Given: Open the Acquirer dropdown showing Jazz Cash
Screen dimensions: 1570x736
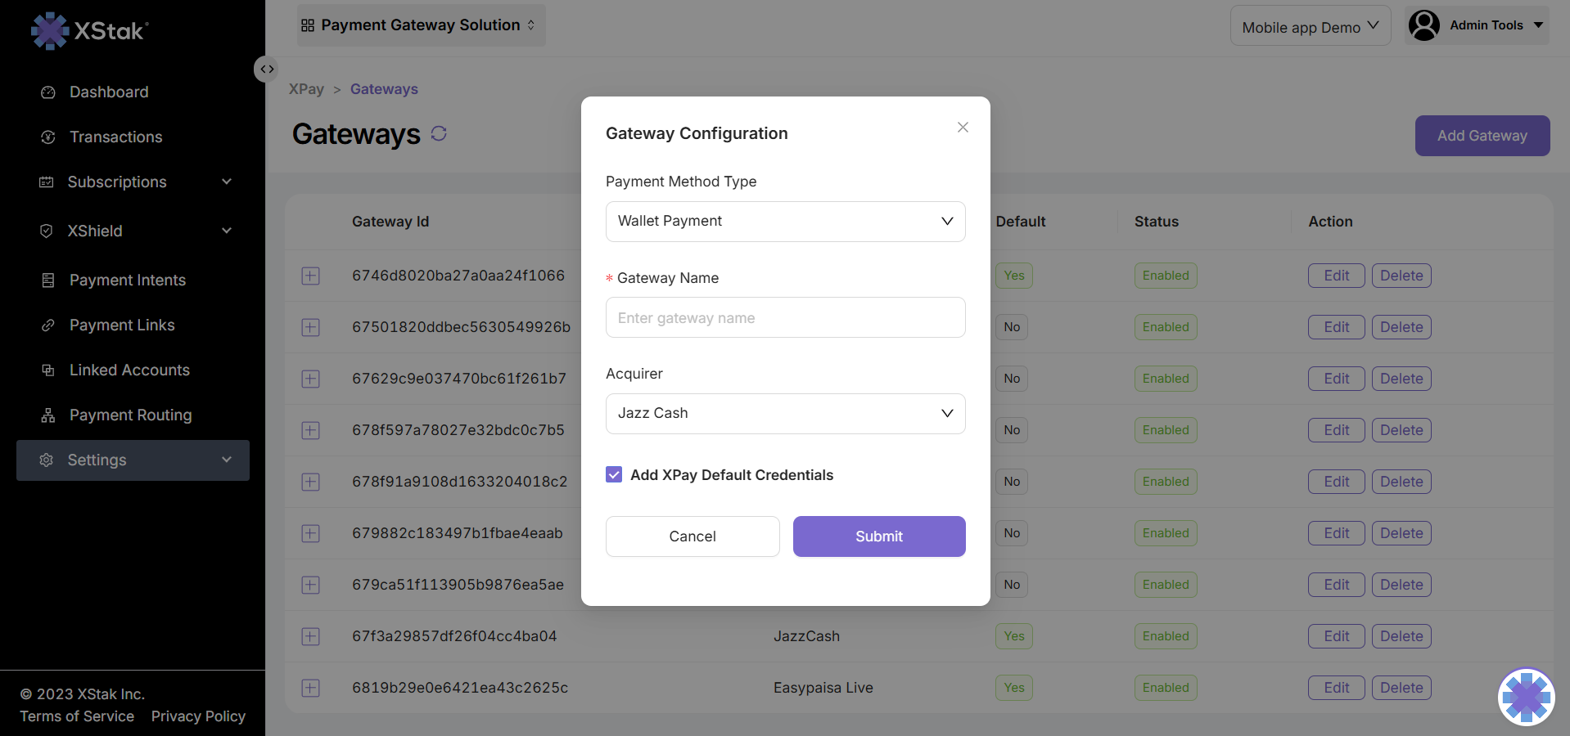Looking at the screenshot, I should pos(785,414).
